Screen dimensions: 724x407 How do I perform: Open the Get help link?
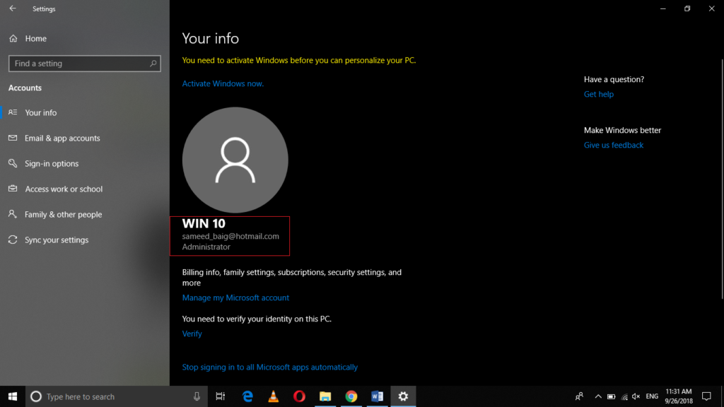(598, 94)
